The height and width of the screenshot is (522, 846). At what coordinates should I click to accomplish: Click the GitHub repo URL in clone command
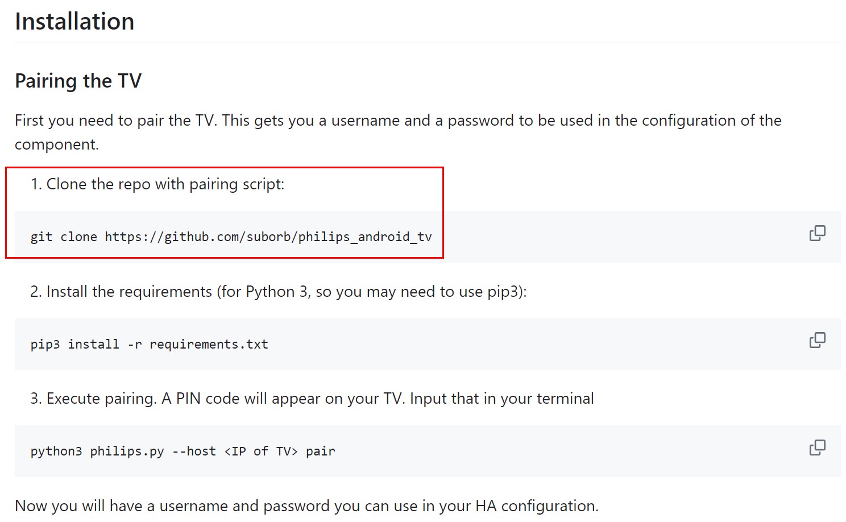[268, 237]
